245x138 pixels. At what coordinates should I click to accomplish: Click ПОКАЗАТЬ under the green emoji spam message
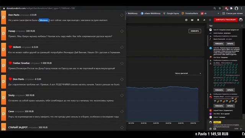(219, 90)
